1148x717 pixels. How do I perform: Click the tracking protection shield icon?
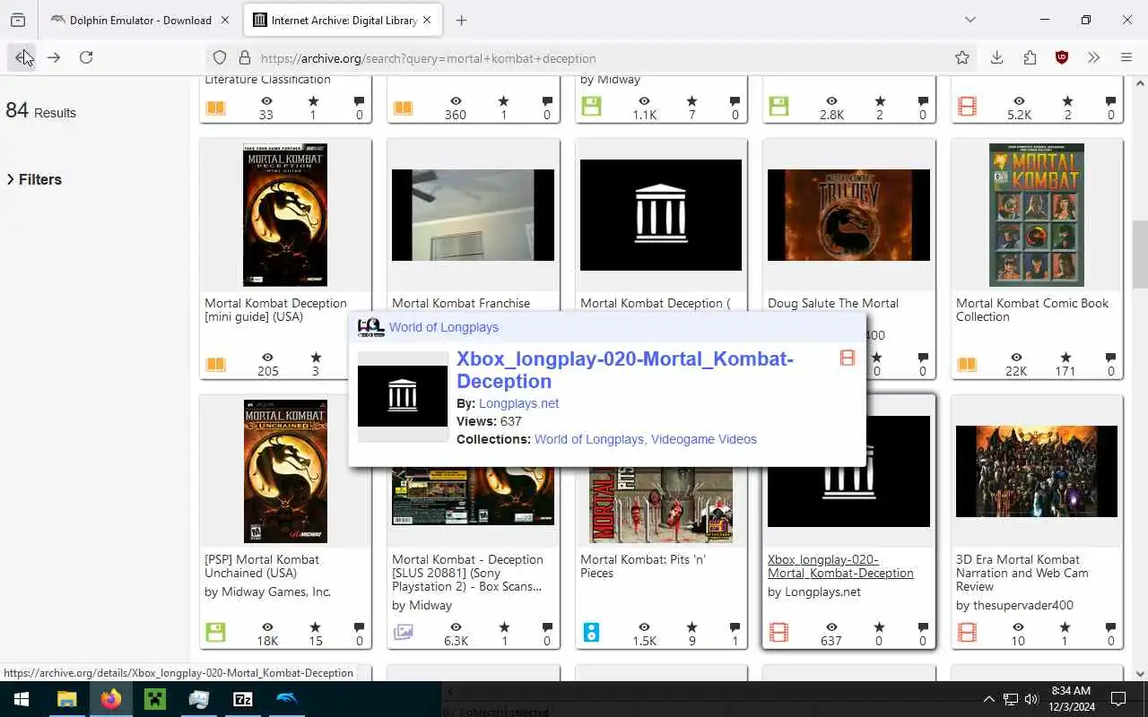click(220, 58)
